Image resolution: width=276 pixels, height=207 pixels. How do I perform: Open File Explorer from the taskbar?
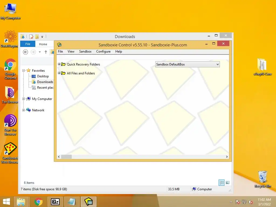coord(21,202)
